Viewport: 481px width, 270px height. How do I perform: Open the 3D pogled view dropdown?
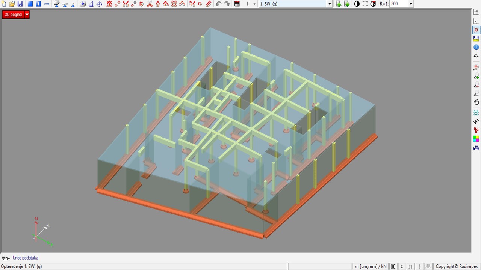[27, 15]
